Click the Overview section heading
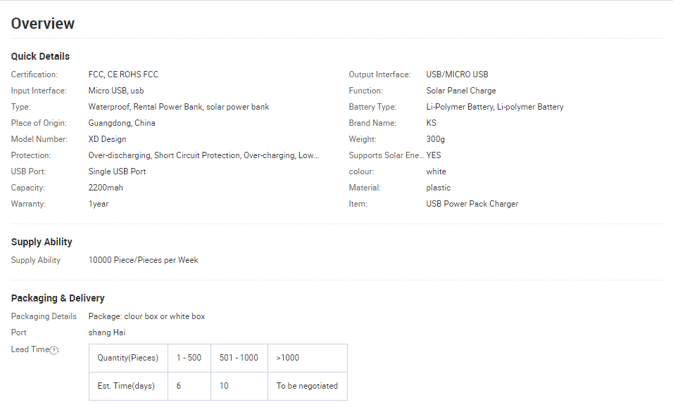Screen dimensions: 673x414 tap(43, 23)
